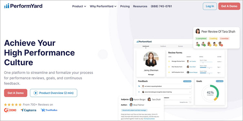Click the Tara Shah link in Review Forms
This screenshot has height=121, width=243.
coord(193,67)
